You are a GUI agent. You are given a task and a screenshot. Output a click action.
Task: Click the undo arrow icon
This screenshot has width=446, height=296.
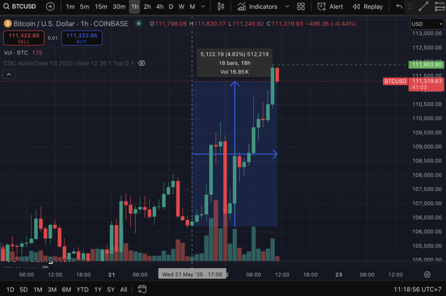click(399, 7)
